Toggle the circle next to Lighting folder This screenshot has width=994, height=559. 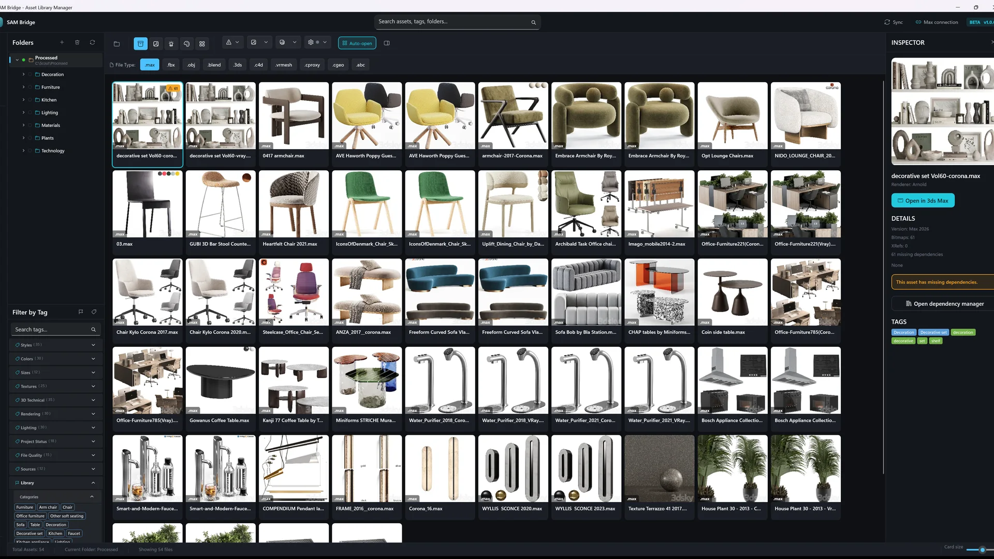30,112
